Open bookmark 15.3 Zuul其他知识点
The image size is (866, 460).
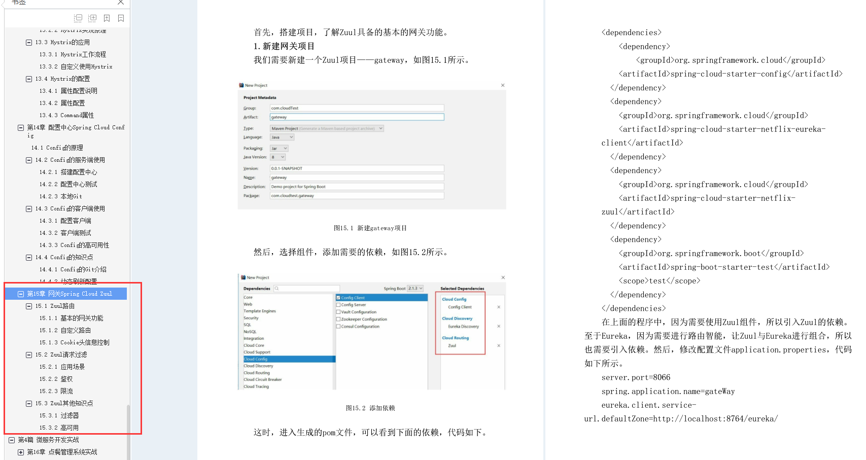tap(64, 403)
